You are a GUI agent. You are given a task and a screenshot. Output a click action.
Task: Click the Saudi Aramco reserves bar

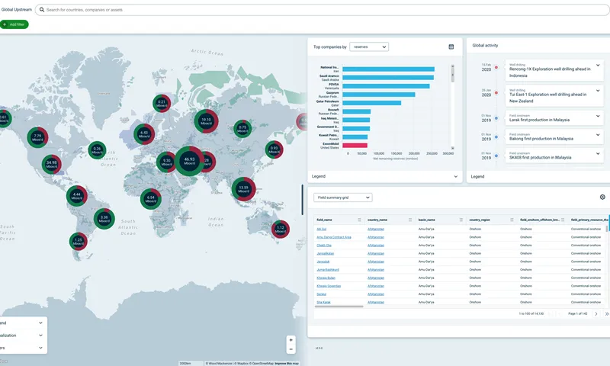click(x=388, y=77)
